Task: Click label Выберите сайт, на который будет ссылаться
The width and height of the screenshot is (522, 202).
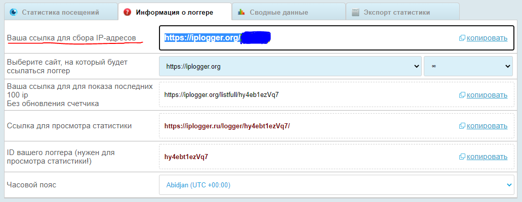Action: pyautogui.click(x=67, y=66)
